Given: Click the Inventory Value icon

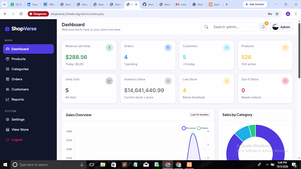Looking at the screenshot, I should [168, 81].
